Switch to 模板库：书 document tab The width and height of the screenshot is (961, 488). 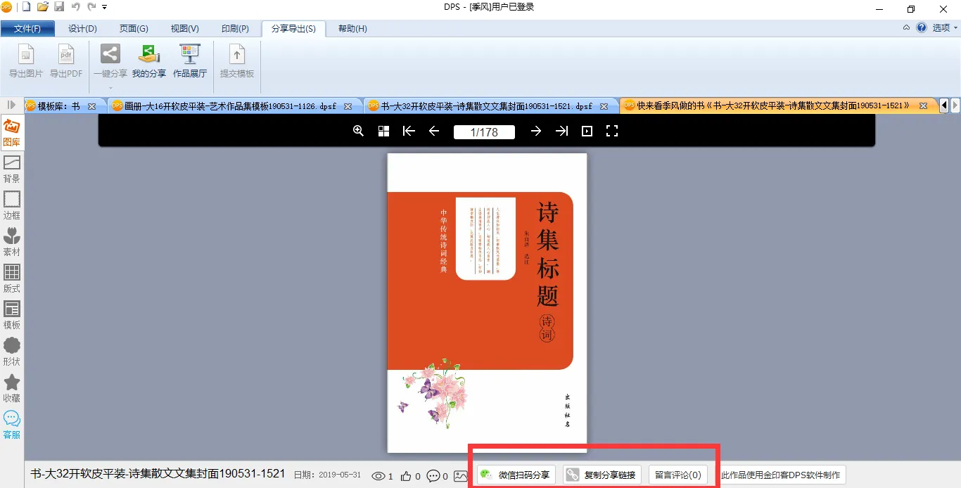[x=58, y=106]
